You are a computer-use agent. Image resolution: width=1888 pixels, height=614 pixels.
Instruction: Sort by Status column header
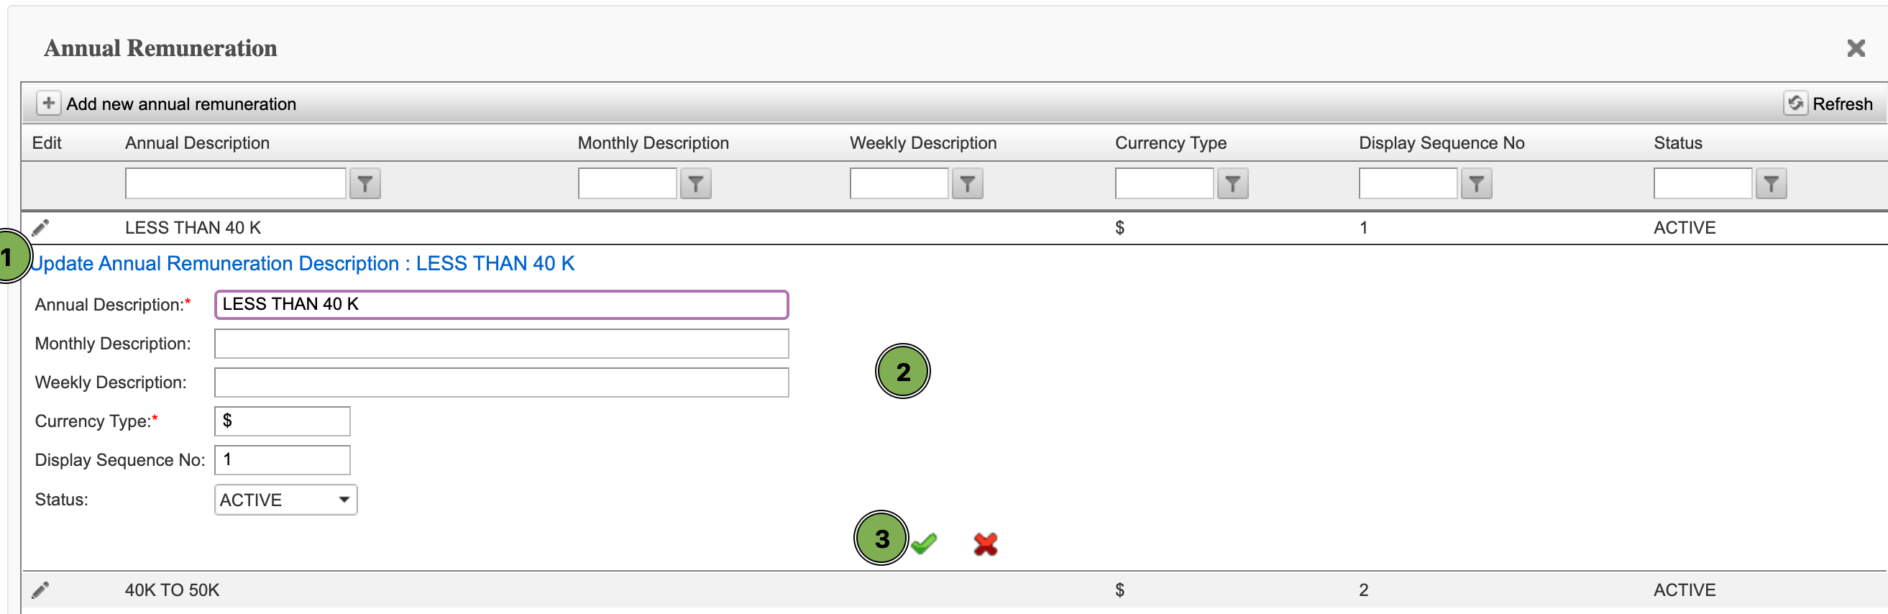click(1677, 143)
